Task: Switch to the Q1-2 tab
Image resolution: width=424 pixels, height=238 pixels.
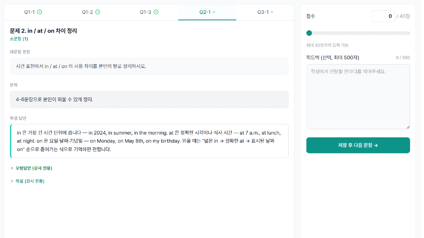Action: [91, 12]
